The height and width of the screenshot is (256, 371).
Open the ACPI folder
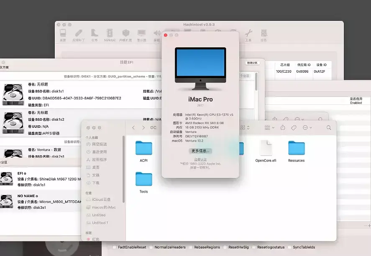143,151
